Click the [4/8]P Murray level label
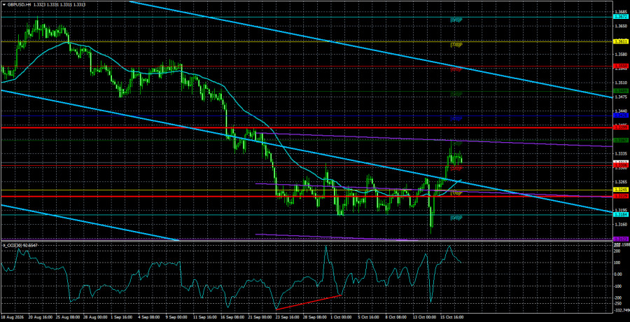Screen dimensions: 630x322 click(457, 119)
